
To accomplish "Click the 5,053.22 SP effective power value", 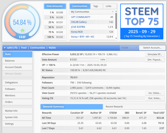I will [76, 54].
